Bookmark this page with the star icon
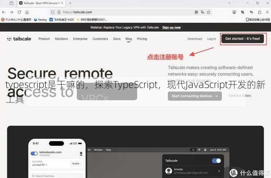Image resolution: width=271 pixels, height=178 pixels. pyautogui.click(x=209, y=12)
